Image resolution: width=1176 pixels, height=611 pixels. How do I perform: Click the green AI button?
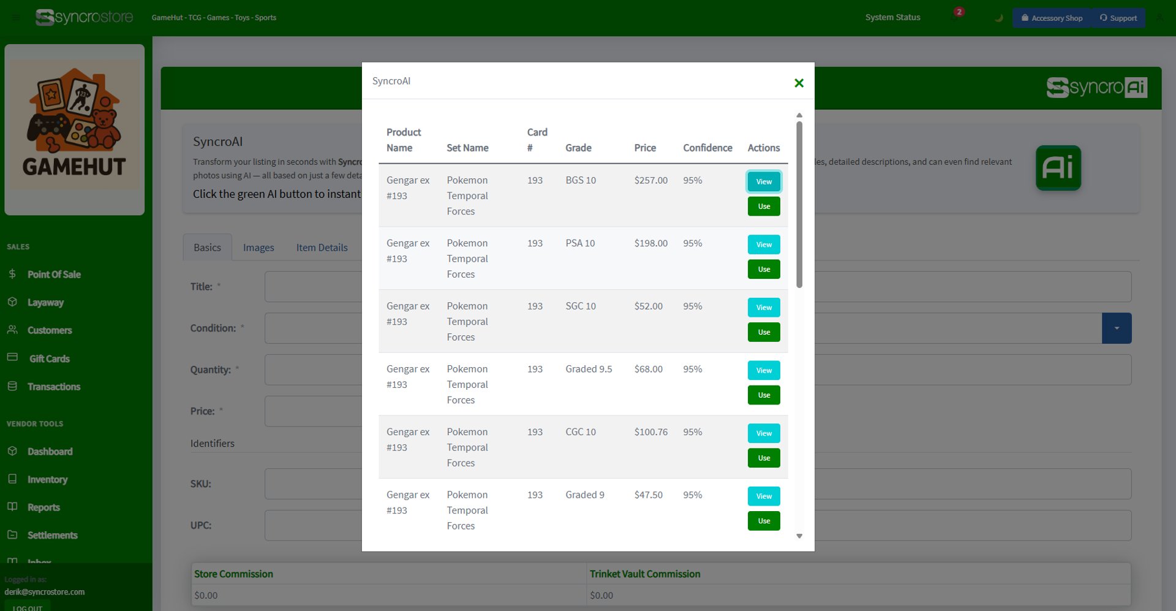1058,168
